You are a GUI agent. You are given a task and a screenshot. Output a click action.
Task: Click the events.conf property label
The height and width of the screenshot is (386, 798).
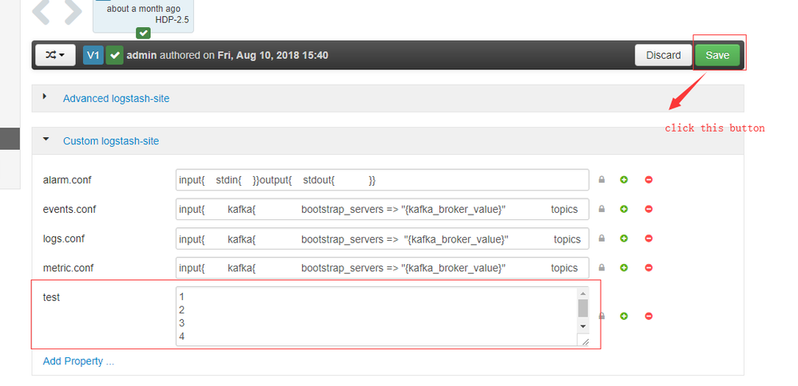(x=69, y=209)
